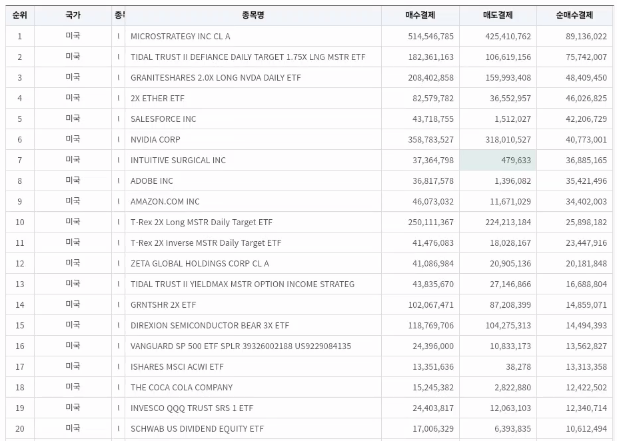Click the 국가 column header
Viewport: 617px width, 441px height.
pyautogui.click(x=73, y=15)
